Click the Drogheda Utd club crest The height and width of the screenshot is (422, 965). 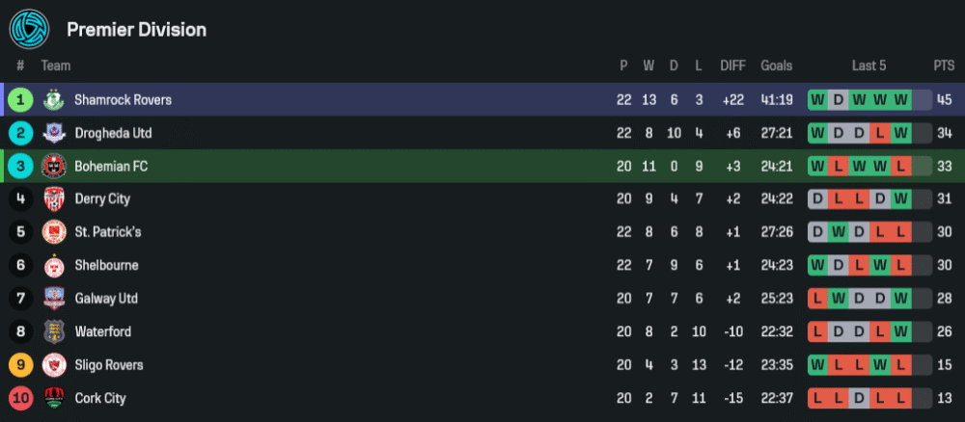pos(53,133)
